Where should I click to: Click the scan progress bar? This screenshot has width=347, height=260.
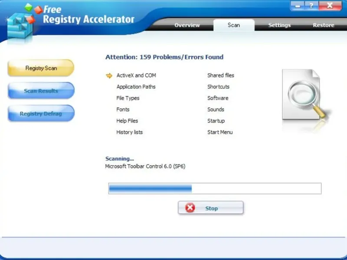tap(215, 188)
